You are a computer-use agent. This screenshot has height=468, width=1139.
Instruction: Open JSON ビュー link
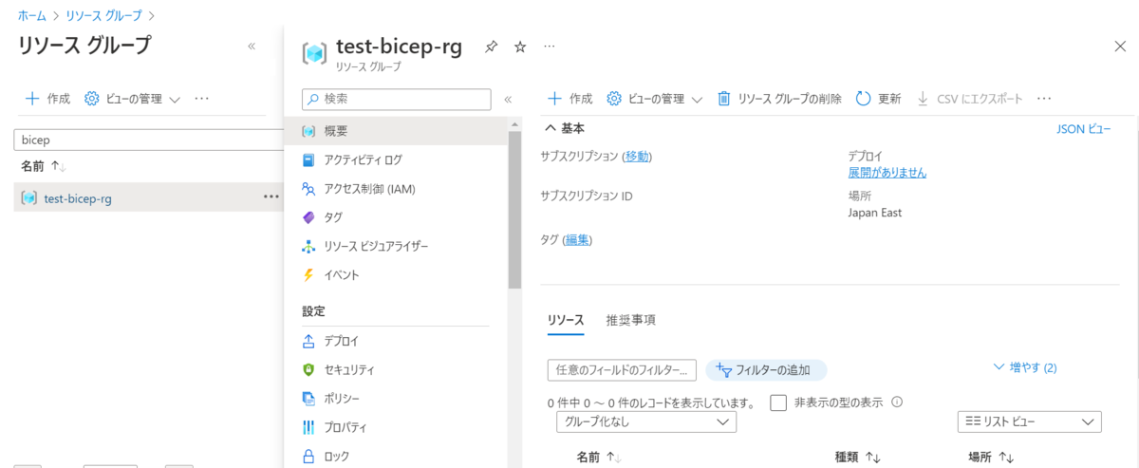1083,129
